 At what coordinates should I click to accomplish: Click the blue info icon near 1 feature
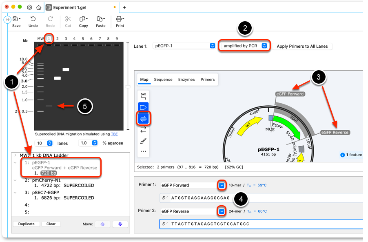342,155
